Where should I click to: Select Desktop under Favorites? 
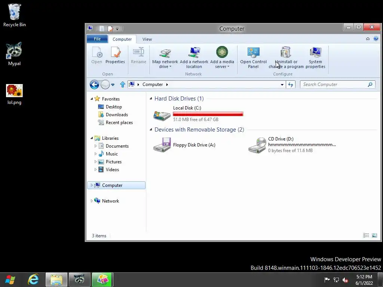(114, 107)
